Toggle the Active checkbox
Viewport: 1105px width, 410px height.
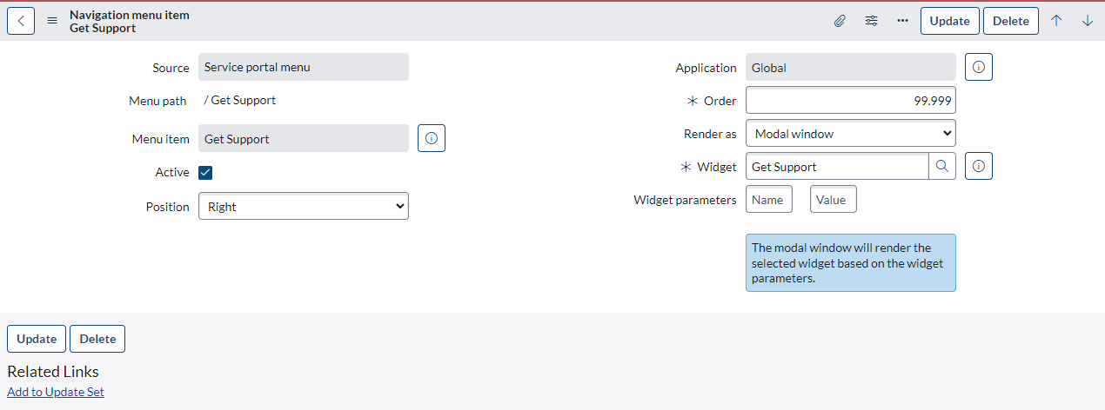coord(205,172)
